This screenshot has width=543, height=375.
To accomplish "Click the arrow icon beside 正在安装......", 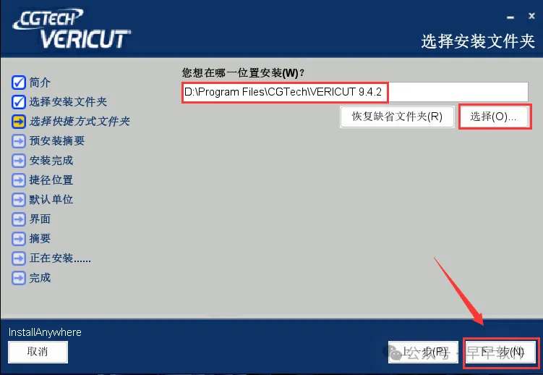I will click(18, 258).
